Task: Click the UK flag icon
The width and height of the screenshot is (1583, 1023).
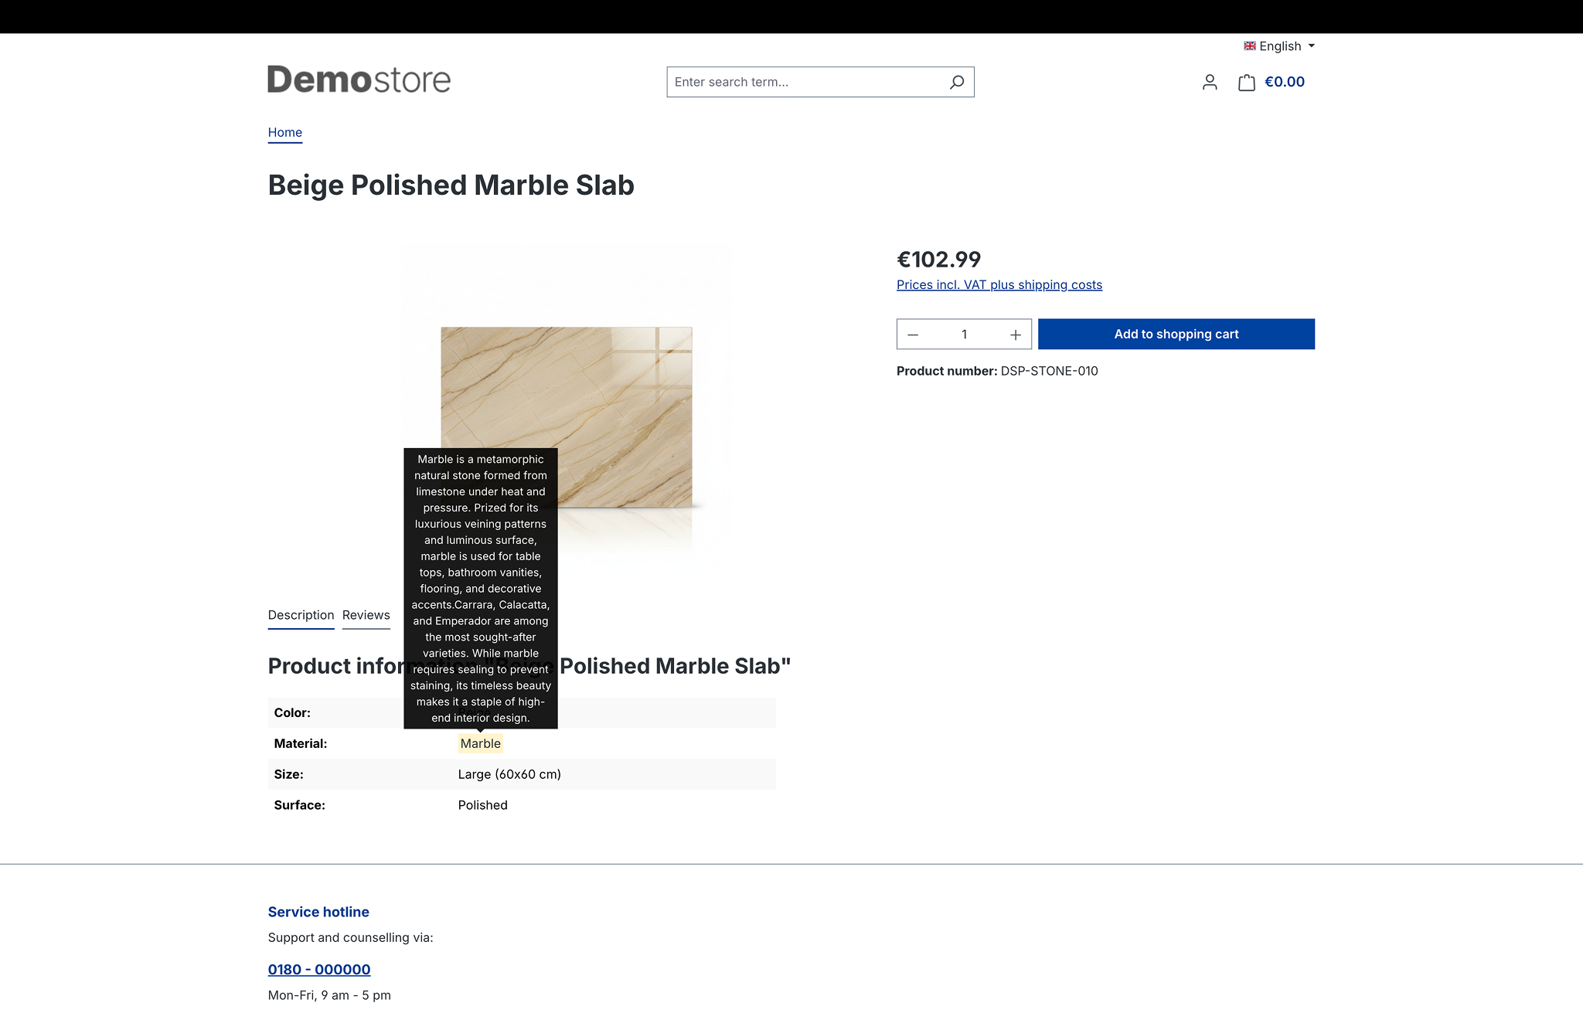Action: [x=1249, y=46]
